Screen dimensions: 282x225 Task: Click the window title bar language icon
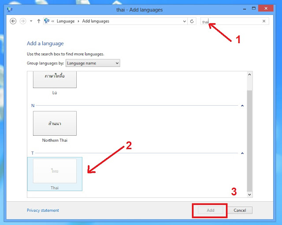click(x=10, y=10)
